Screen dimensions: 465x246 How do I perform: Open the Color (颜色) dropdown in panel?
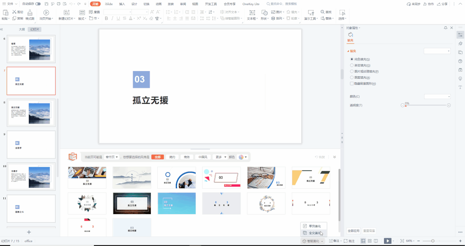click(x=437, y=97)
